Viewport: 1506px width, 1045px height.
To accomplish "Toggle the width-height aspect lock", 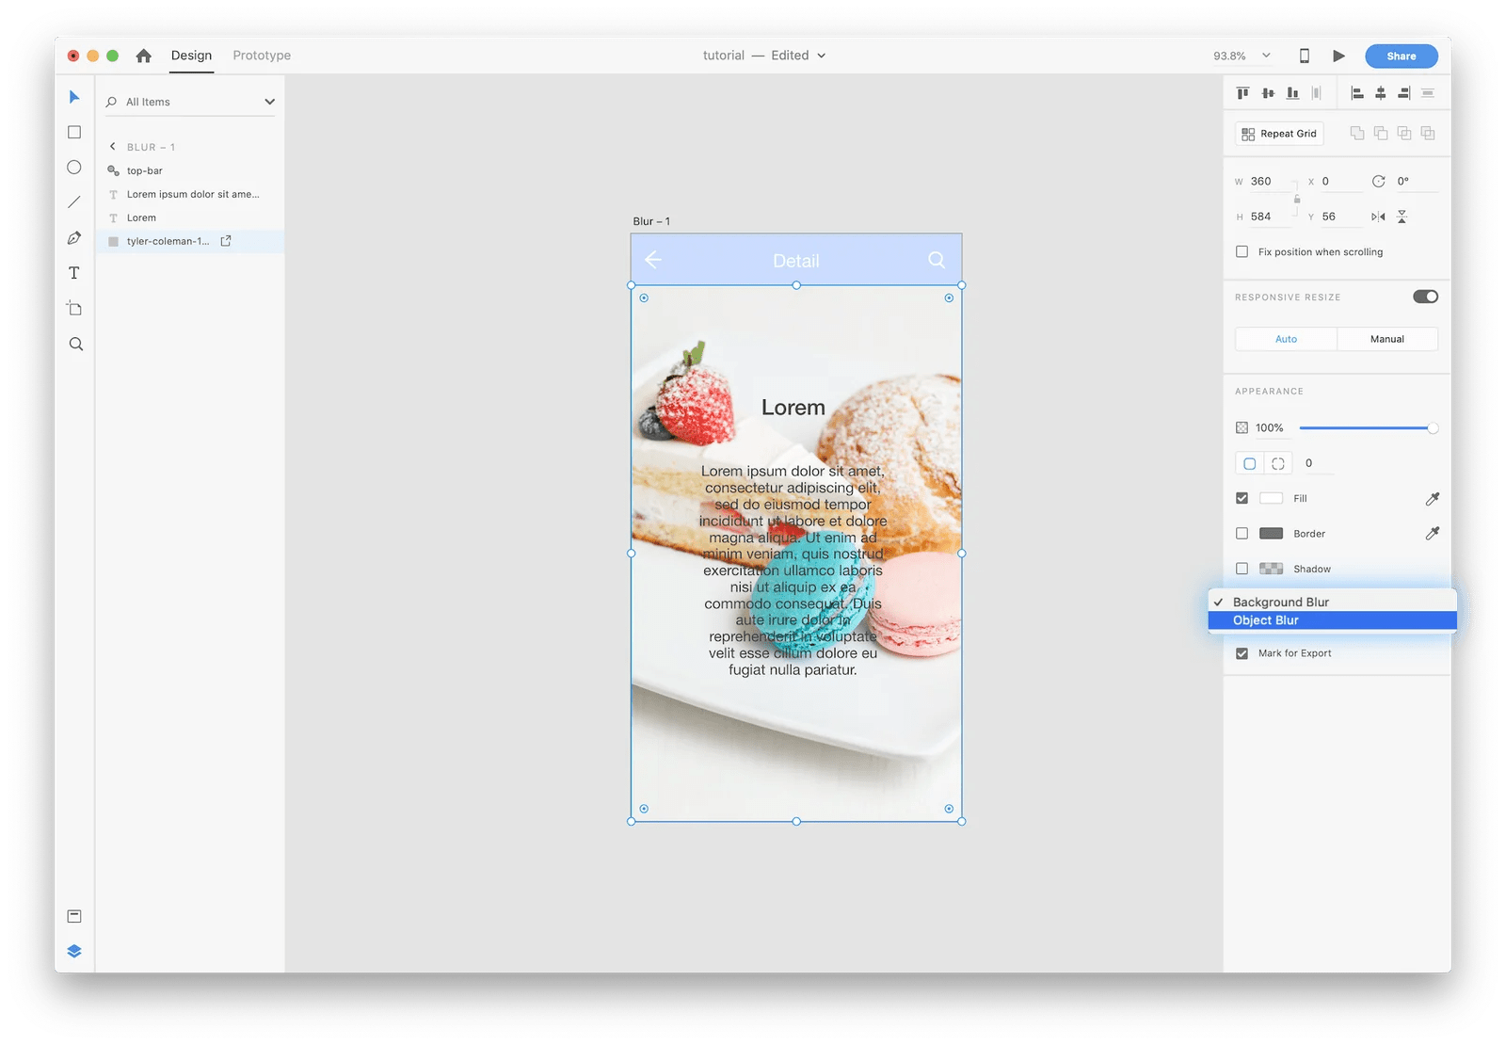I will (x=1297, y=199).
